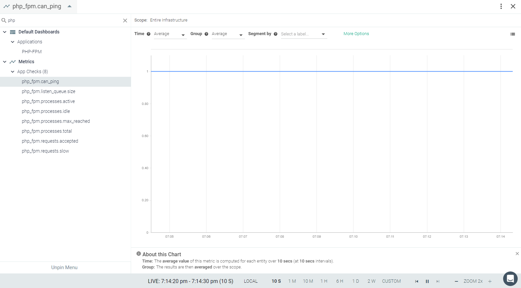Zoom out the time range
Screen dimensions: 521x288
coord(456,281)
